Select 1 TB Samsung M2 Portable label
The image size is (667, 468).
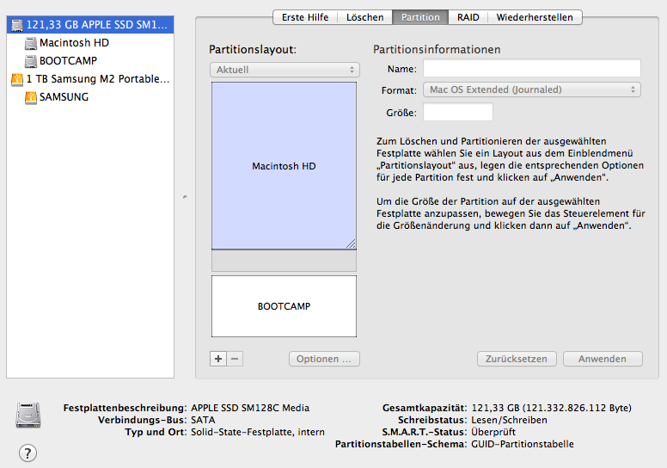click(x=98, y=79)
